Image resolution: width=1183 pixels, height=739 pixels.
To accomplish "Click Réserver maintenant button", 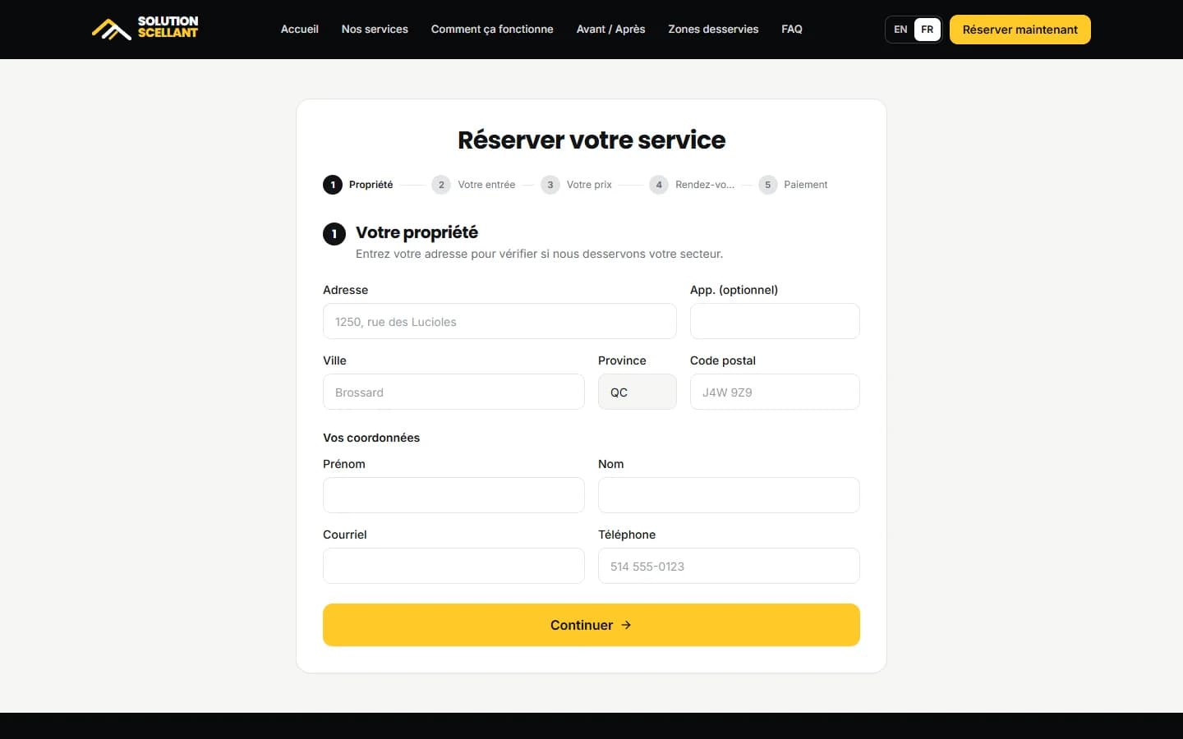I will (x=1020, y=30).
